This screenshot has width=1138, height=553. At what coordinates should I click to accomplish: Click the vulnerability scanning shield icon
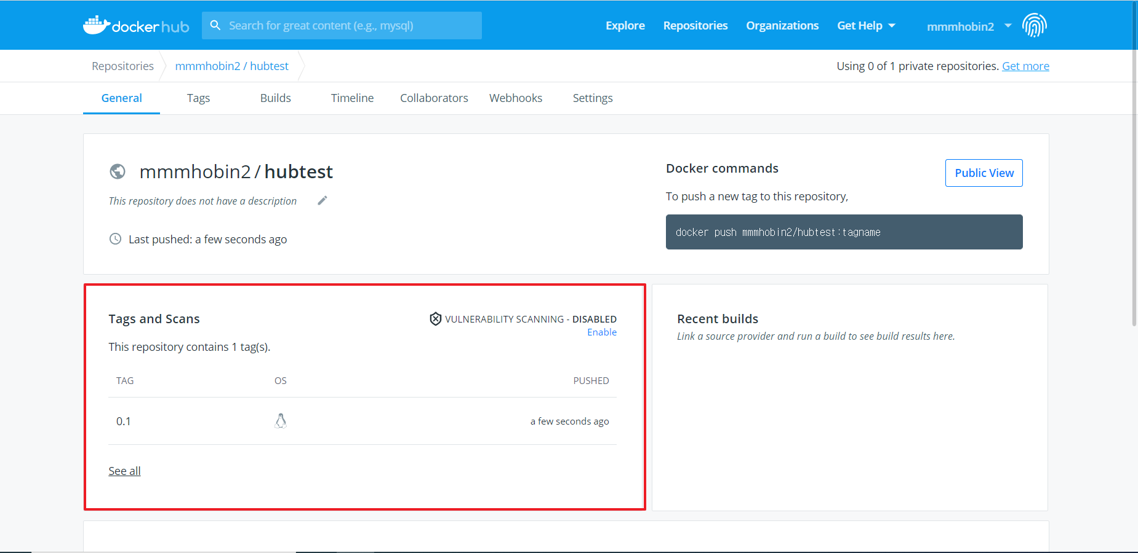pos(435,318)
